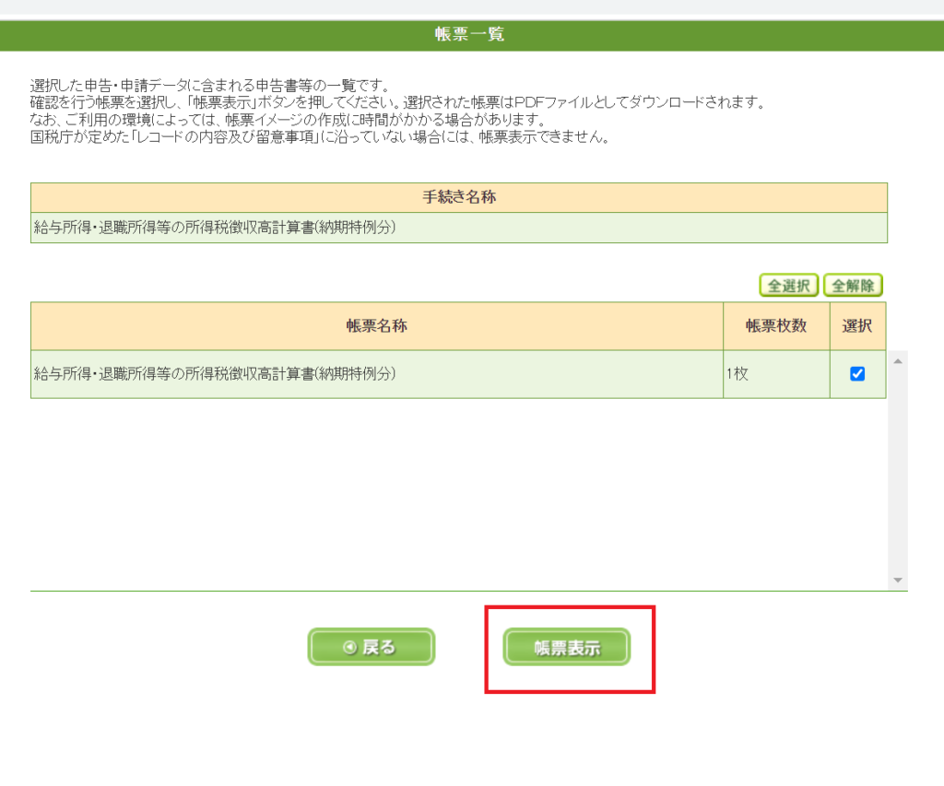Click the scrollbar up arrow
Viewport: 944px width, 786px height.
click(898, 360)
